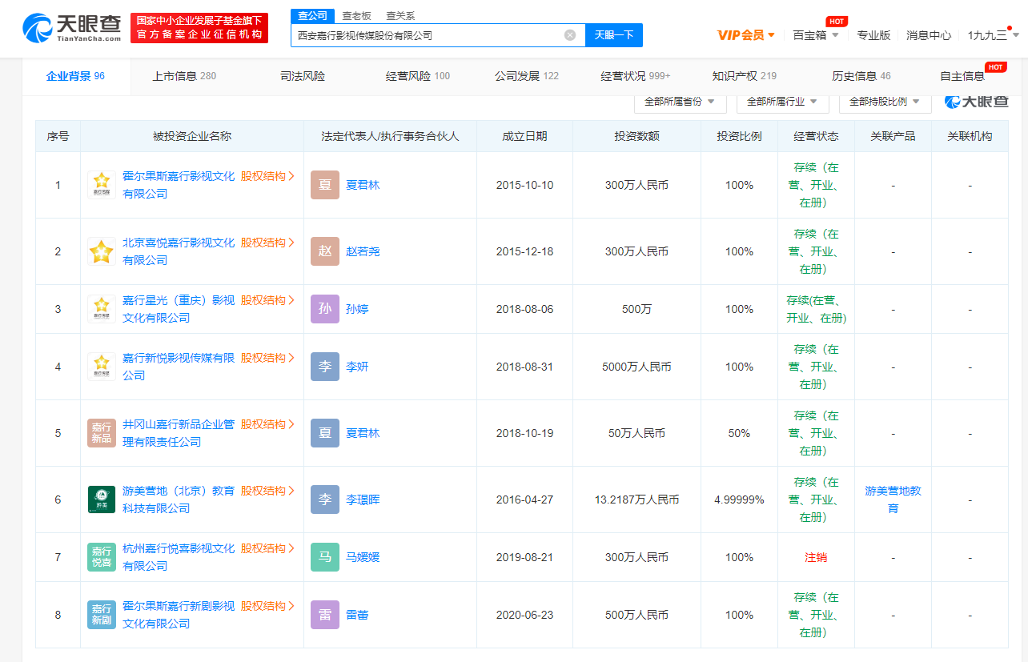Viewport: 1028px width, 662px height.
Task: Click the 李 avatar for 李妍
Action: (325, 367)
